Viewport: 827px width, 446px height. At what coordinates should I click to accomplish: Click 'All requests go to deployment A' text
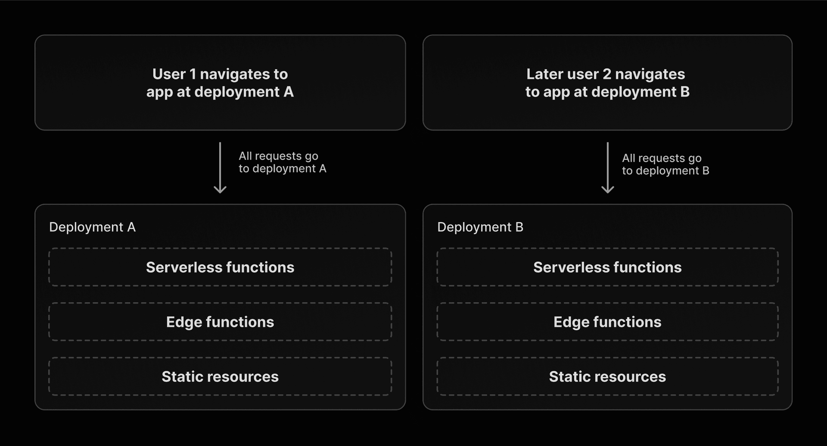283,162
